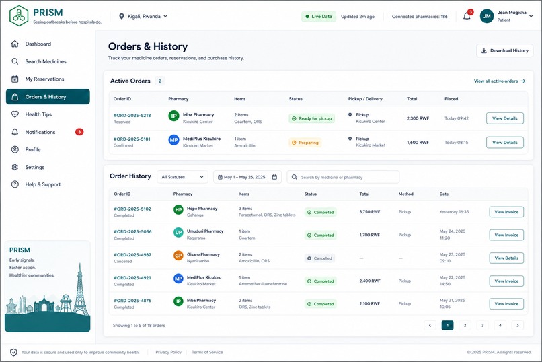Expand the Jean Mugisha account menu chevron
This screenshot has height=362, width=542.
[531, 16]
